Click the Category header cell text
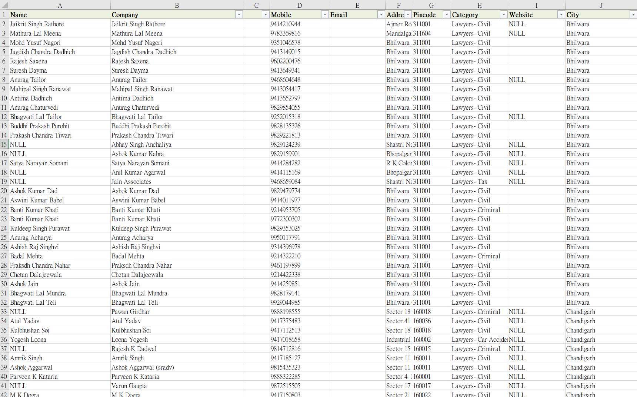Image resolution: width=637 pixels, height=397 pixels. (x=465, y=15)
